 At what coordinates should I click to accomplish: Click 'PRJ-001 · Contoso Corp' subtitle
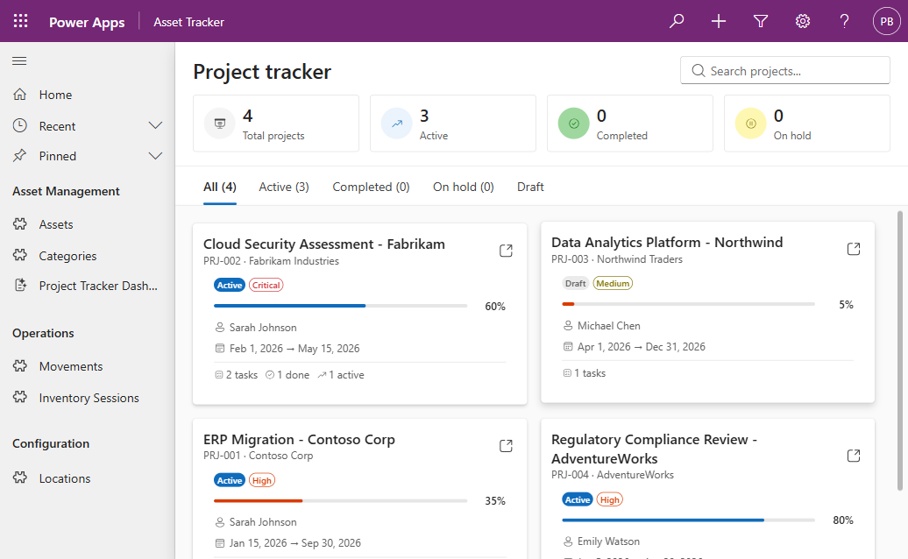point(259,456)
